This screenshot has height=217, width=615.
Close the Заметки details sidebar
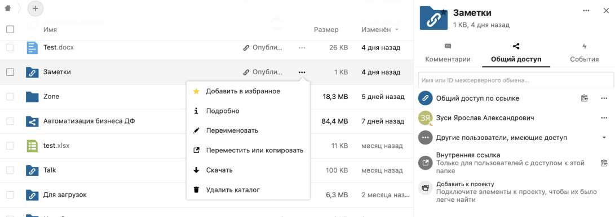[606, 11]
